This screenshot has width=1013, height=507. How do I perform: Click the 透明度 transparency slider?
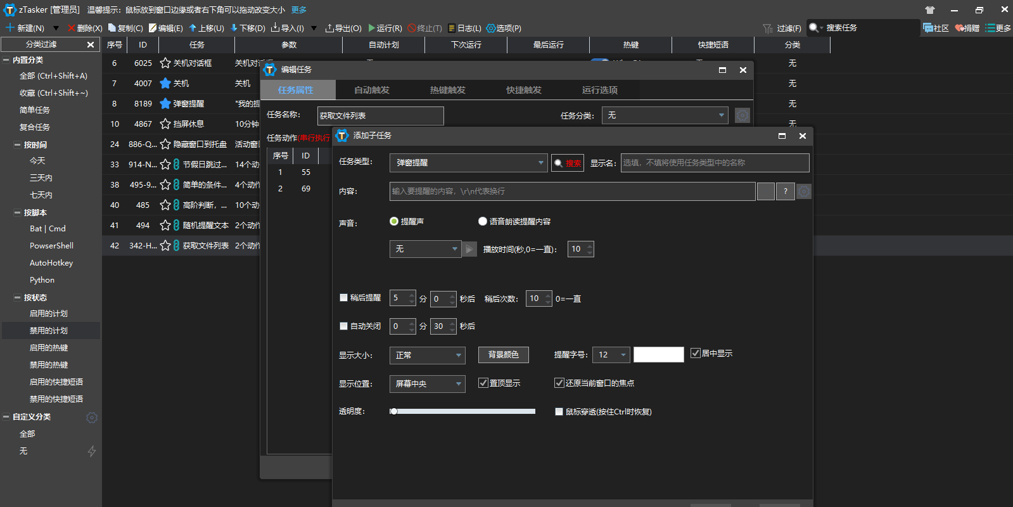pyautogui.click(x=462, y=411)
